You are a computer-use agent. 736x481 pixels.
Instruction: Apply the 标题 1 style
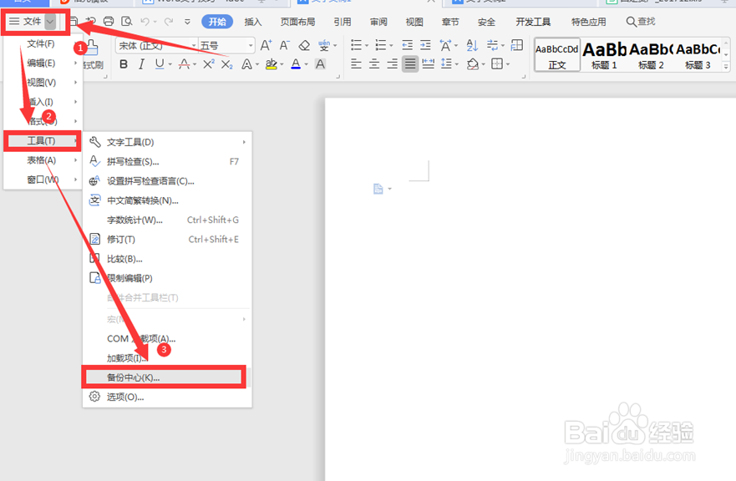pos(604,55)
